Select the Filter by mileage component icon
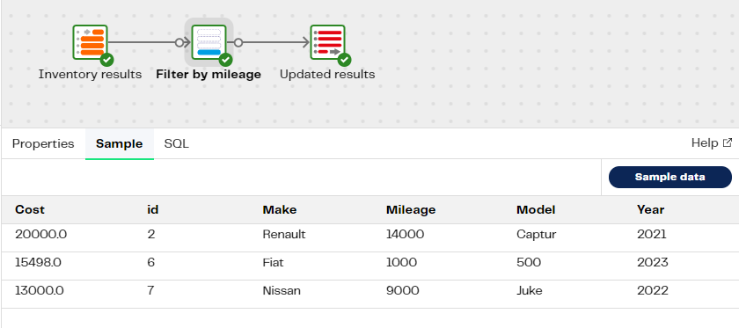 point(209,42)
